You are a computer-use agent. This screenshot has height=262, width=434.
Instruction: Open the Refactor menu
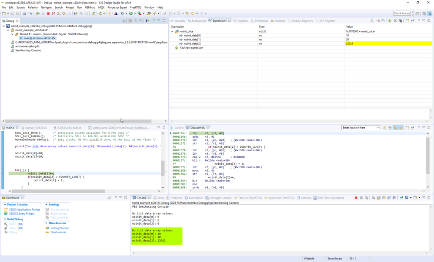33,7
